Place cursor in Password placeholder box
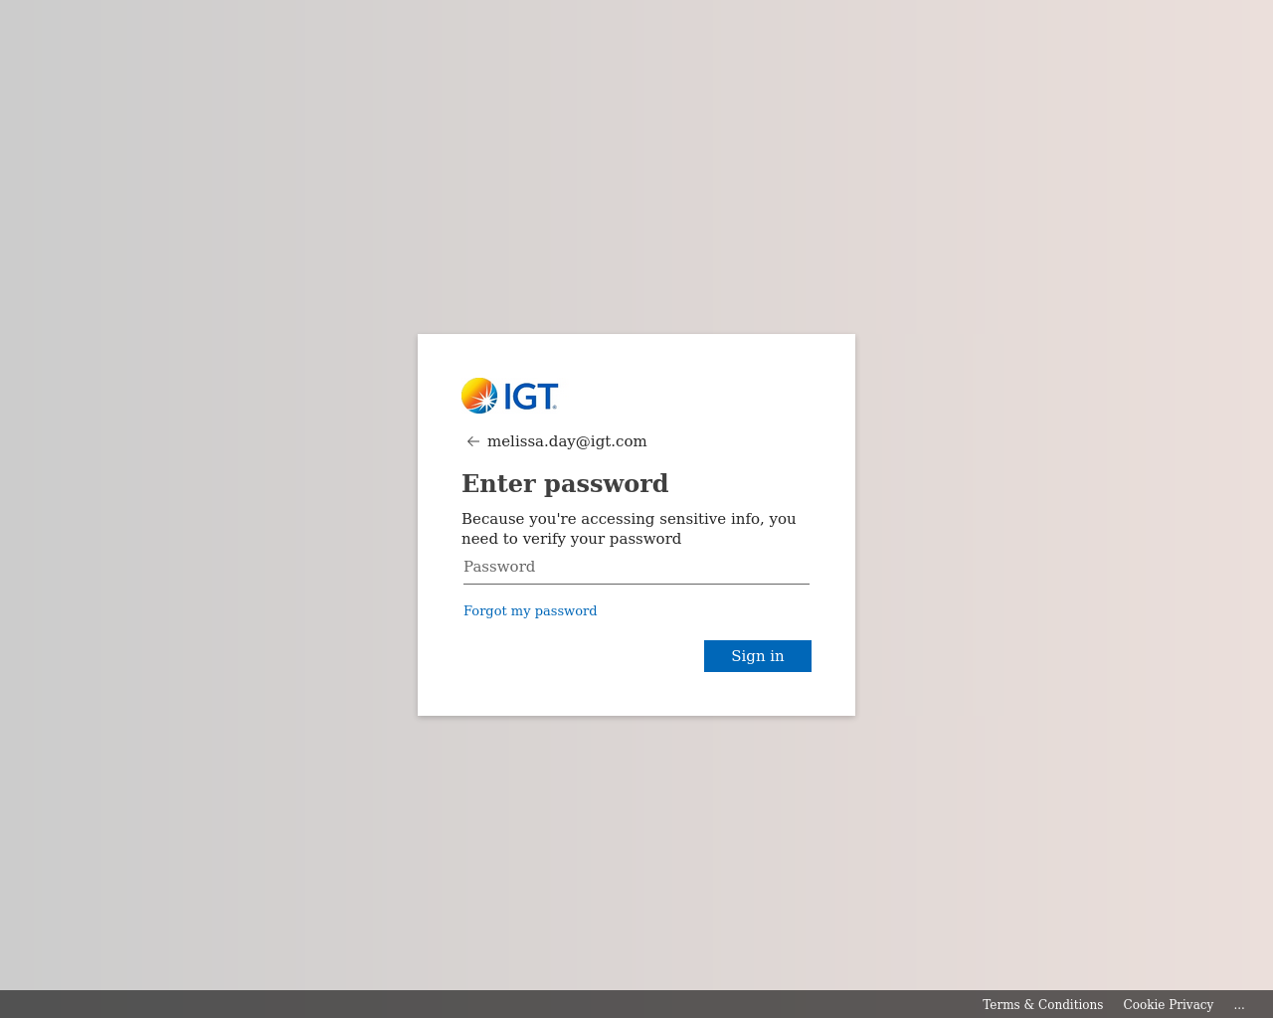1273x1018 pixels. point(636,567)
